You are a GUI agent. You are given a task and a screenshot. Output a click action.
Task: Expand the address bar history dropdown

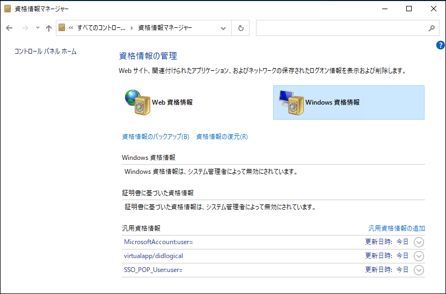[223, 28]
